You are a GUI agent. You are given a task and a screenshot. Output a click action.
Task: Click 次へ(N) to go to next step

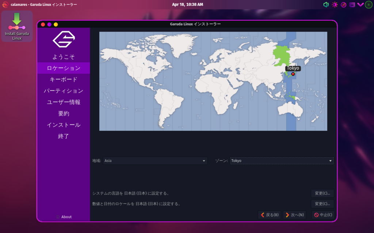point(294,215)
